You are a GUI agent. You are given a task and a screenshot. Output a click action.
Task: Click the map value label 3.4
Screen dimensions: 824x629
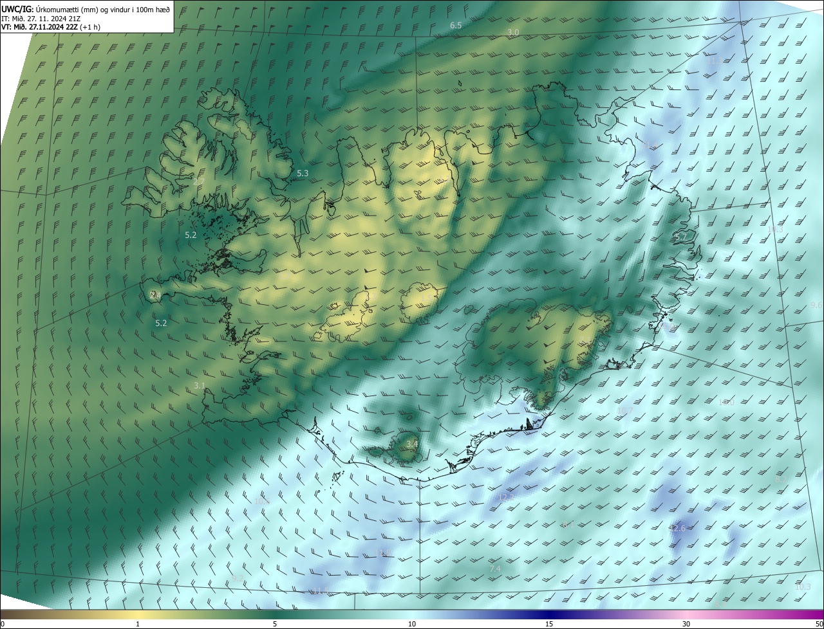pyautogui.click(x=412, y=444)
